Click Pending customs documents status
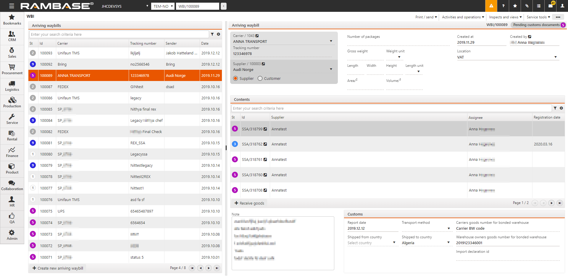Screen dimensions: 568x277 538,25
